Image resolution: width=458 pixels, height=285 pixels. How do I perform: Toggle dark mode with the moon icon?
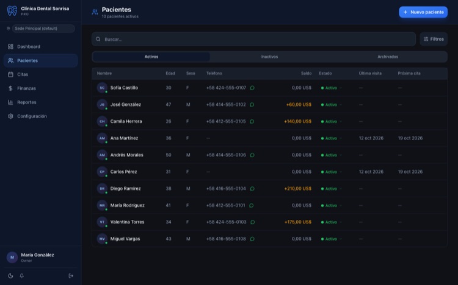(10, 276)
